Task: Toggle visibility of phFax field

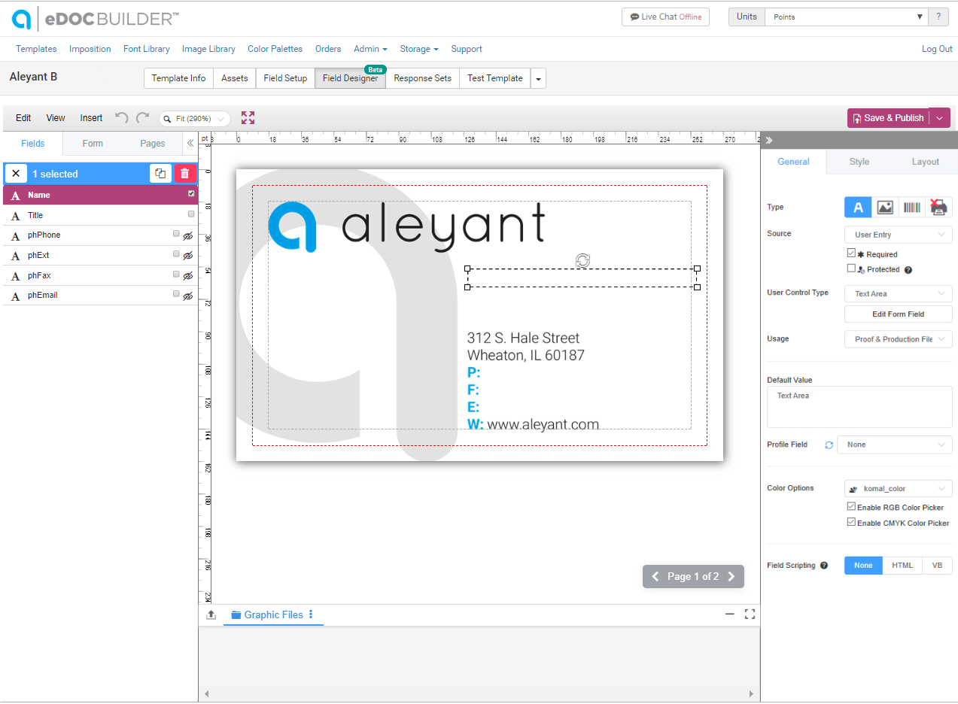Action: (188, 276)
